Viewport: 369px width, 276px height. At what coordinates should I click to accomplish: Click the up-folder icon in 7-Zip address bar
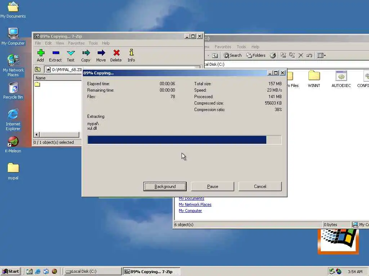[x=37, y=69]
